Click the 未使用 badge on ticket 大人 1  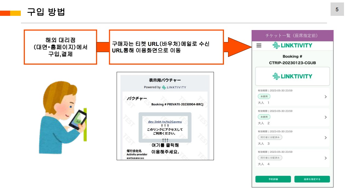coord(264,96)
